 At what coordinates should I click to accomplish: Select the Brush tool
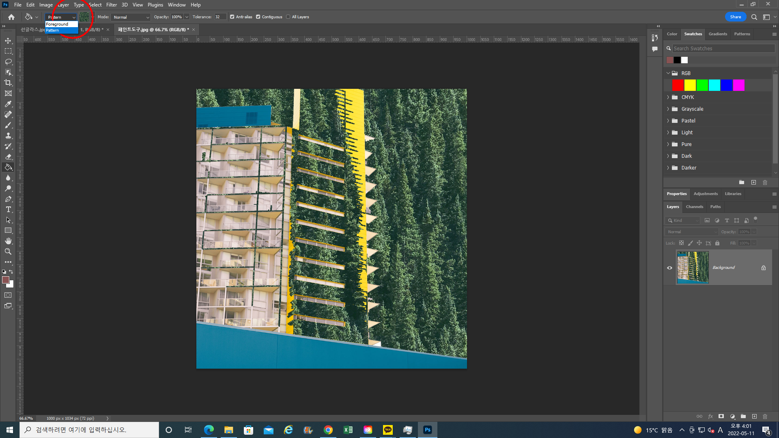click(8, 125)
